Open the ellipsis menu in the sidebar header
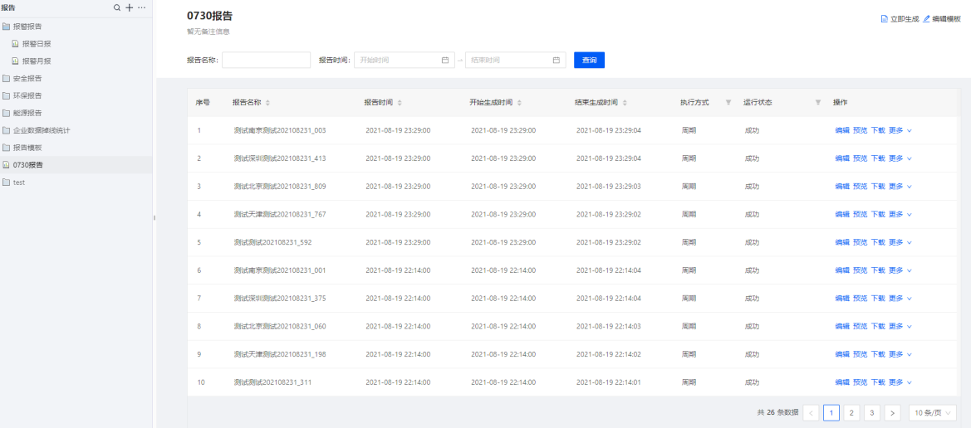The height and width of the screenshot is (428, 971). pos(141,7)
